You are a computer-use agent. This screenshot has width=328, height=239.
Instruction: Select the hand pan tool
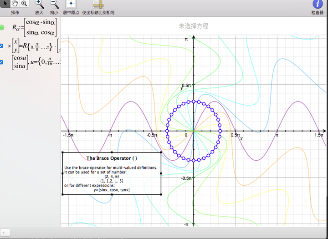(15, 3)
